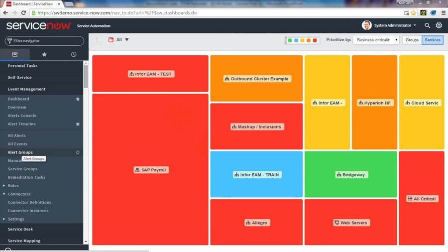Open the Service Mapping application menu
448x252 pixels.
[24, 241]
